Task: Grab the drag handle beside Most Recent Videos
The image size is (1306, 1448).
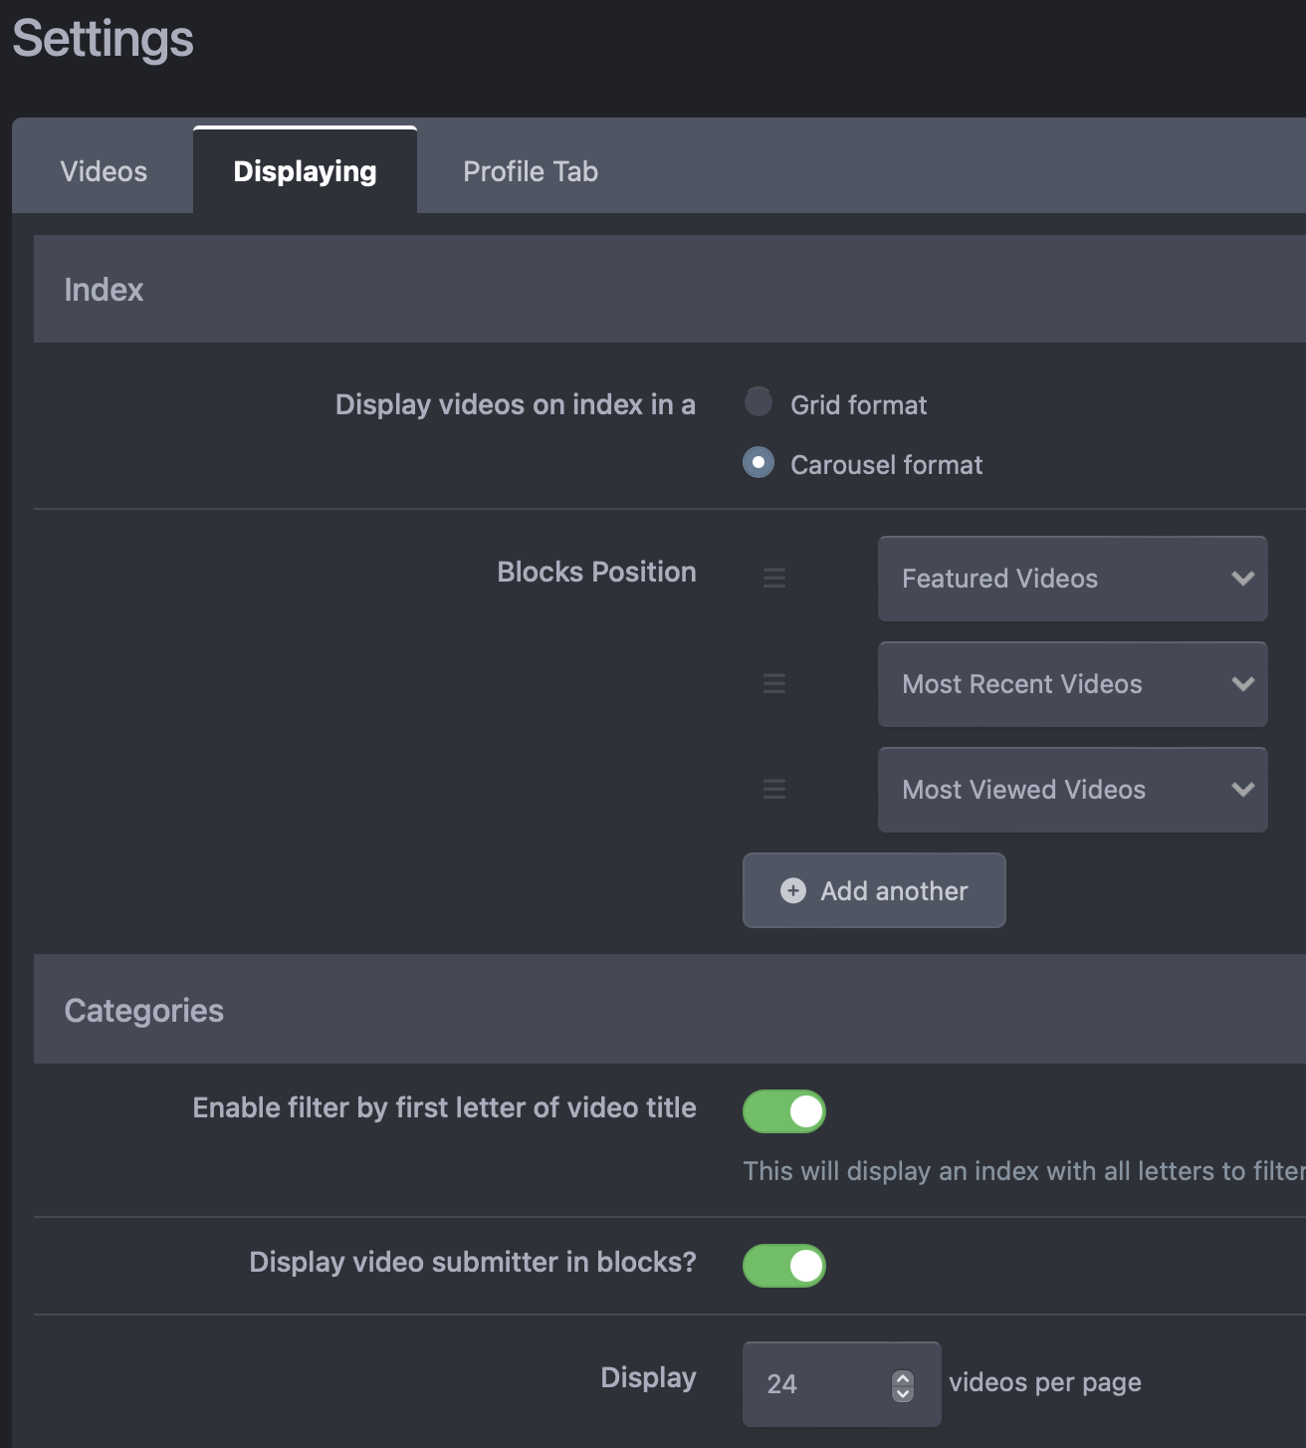Action: (x=773, y=683)
